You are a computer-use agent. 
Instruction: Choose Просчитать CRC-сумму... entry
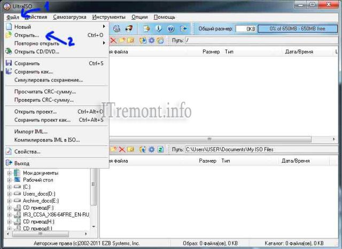click(x=57, y=92)
